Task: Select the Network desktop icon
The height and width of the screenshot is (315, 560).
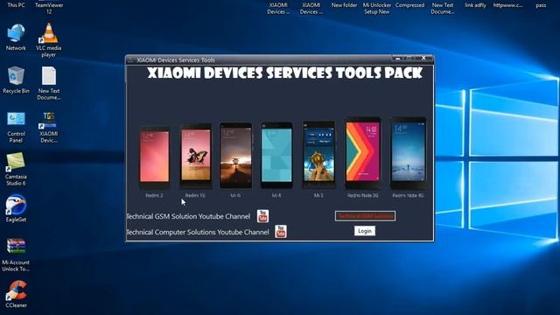Action: [16, 37]
